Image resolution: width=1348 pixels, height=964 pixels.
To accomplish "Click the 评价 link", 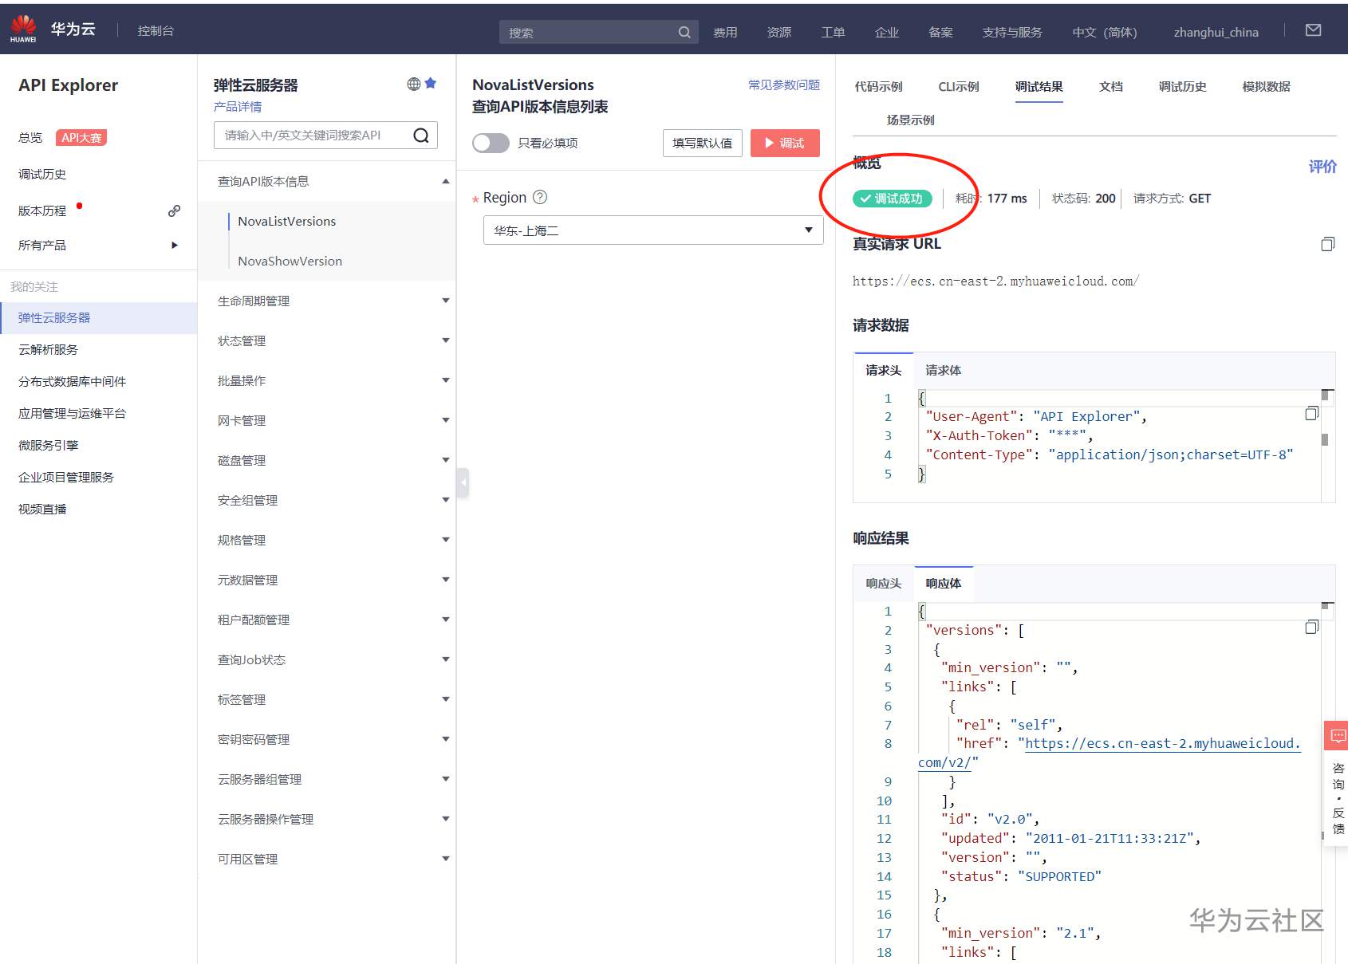I will pyautogui.click(x=1322, y=167).
